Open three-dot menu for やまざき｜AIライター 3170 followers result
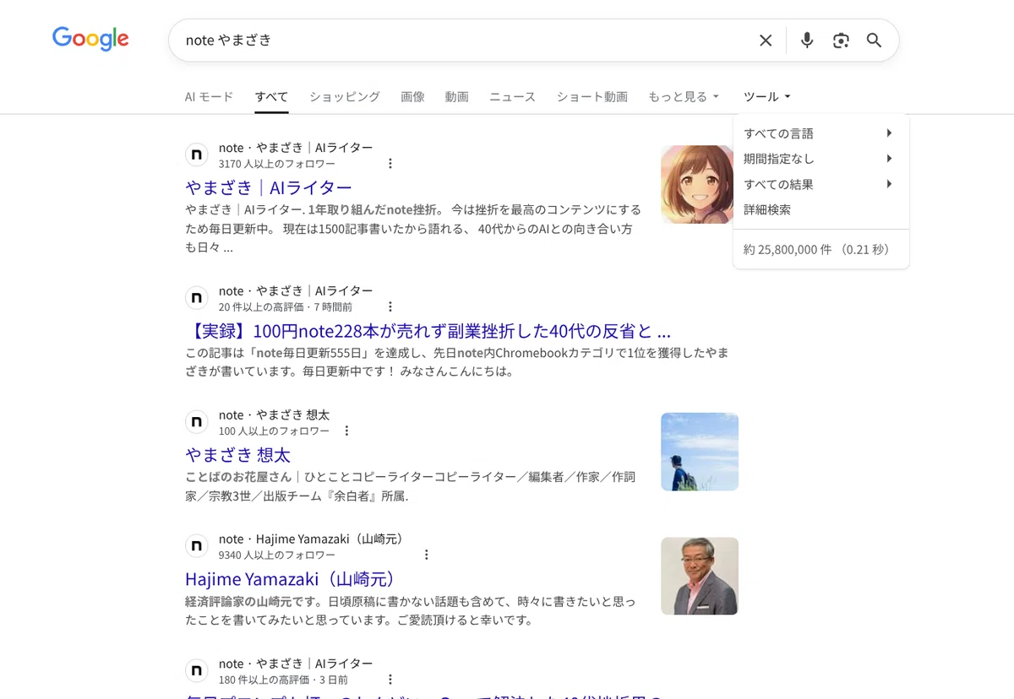The width and height of the screenshot is (1014, 699). click(390, 164)
